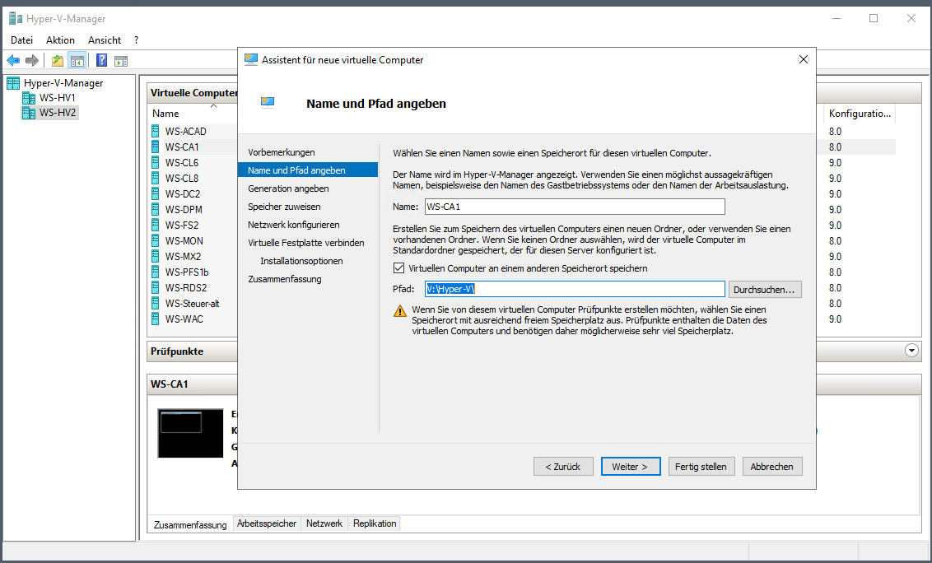Viewport: 932px width, 563px height.
Task: Select the step Name und Pfad angeben
Action: point(308,170)
